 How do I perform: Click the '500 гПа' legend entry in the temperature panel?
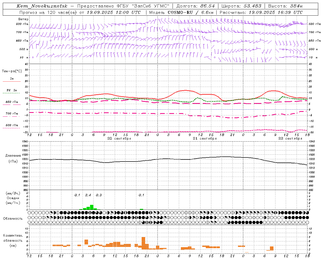pyautogui.click(x=12, y=125)
